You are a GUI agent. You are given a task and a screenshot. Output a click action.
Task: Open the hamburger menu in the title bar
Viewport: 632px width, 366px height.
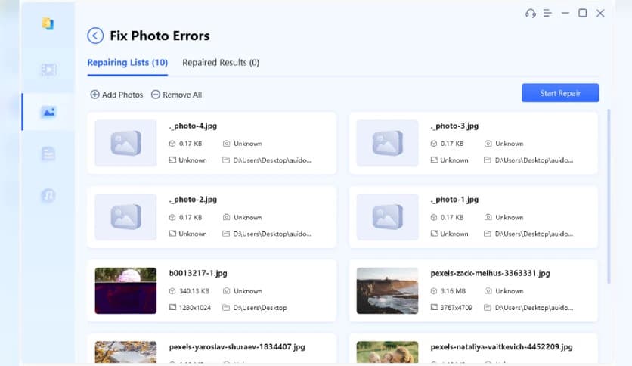click(x=547, y=14)
